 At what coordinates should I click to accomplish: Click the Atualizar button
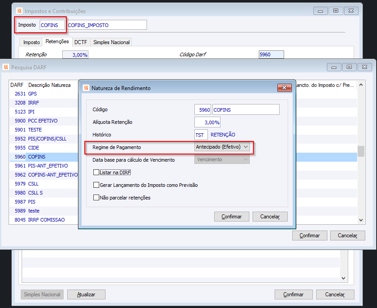click(86, 294)
